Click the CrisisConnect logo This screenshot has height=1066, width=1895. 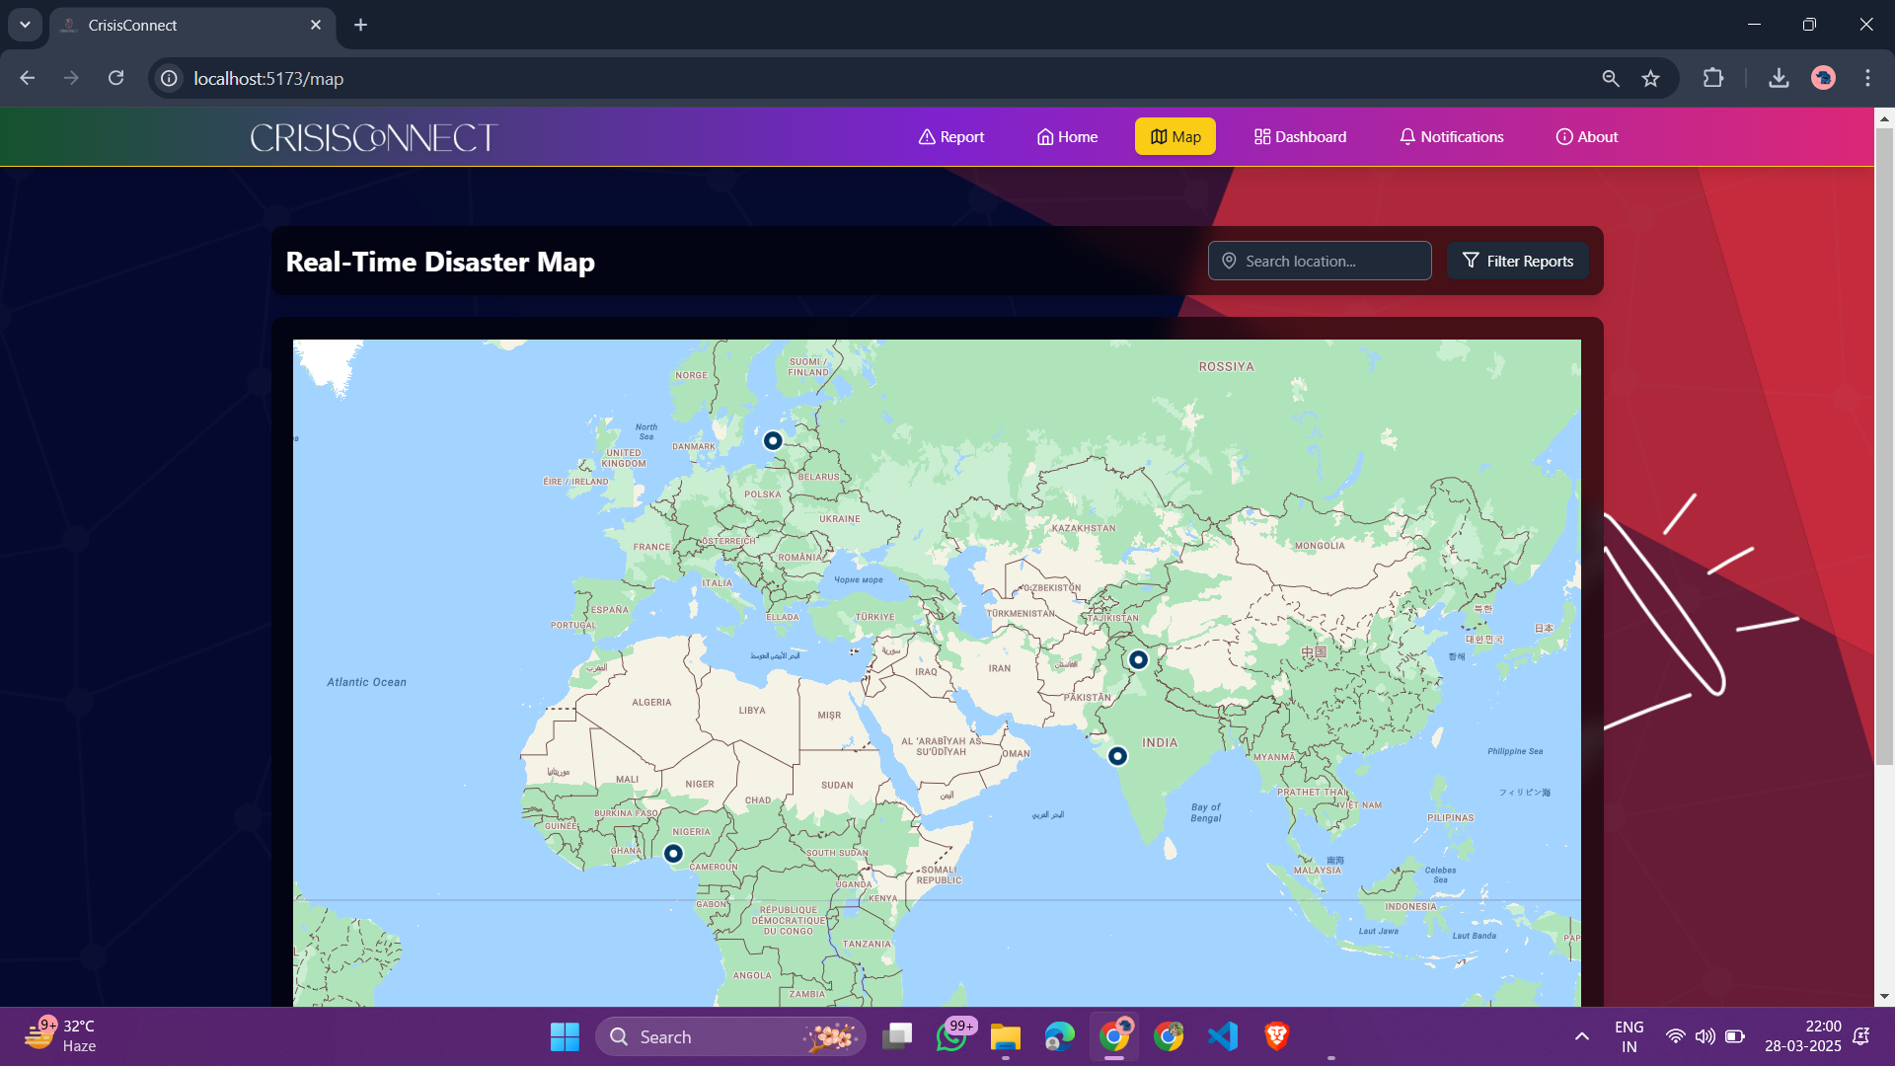click(373, 138)
